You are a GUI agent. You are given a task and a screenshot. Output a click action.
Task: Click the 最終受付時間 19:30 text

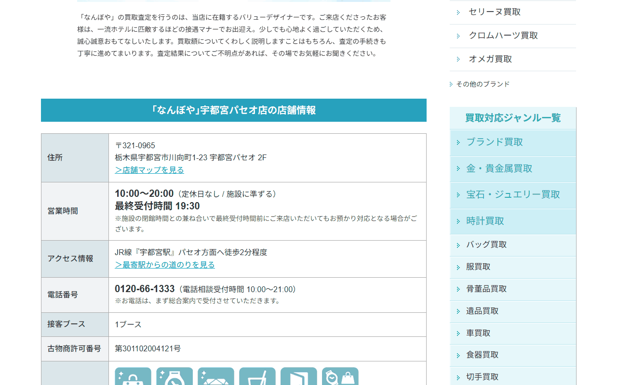pos(157,206)
